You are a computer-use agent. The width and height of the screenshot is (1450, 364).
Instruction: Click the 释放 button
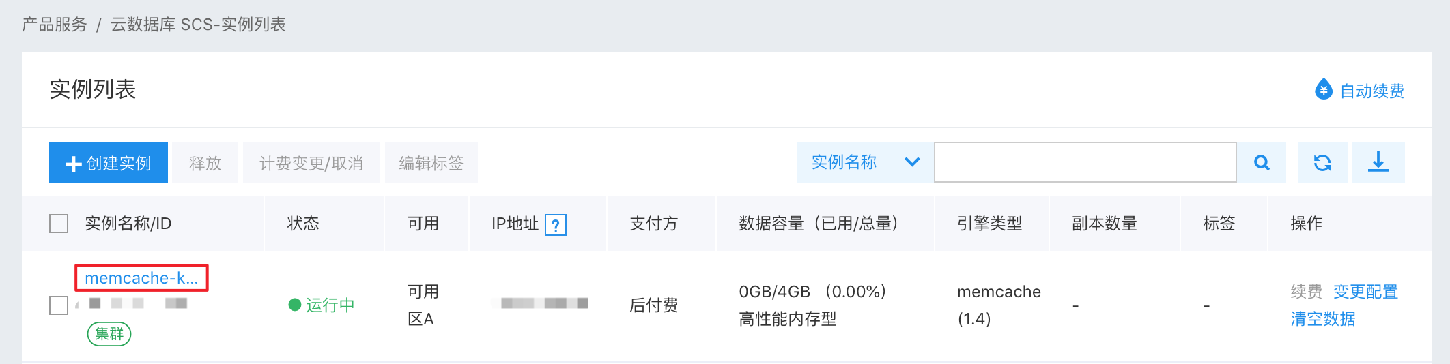click(x=205, y=162)
